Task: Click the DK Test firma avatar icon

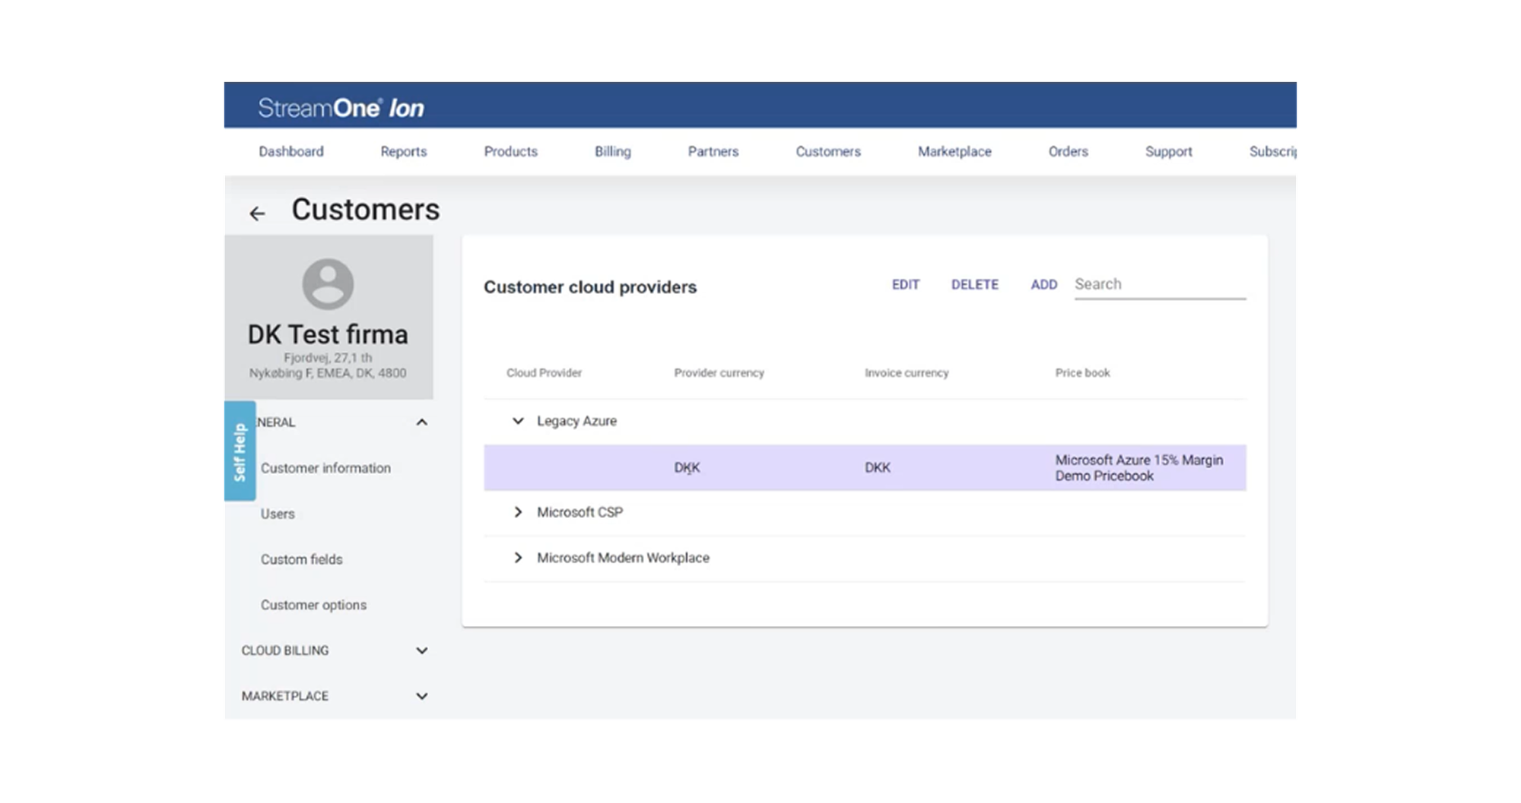Action: 328,284
